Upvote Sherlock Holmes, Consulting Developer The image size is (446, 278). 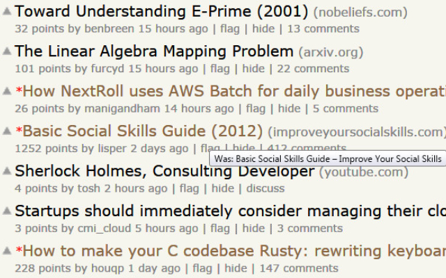7,172
